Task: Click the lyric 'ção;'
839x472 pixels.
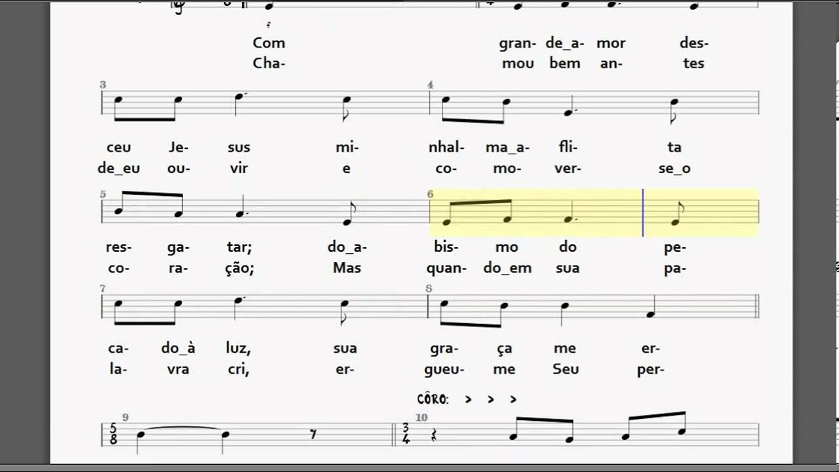Action: pos(239,268)
